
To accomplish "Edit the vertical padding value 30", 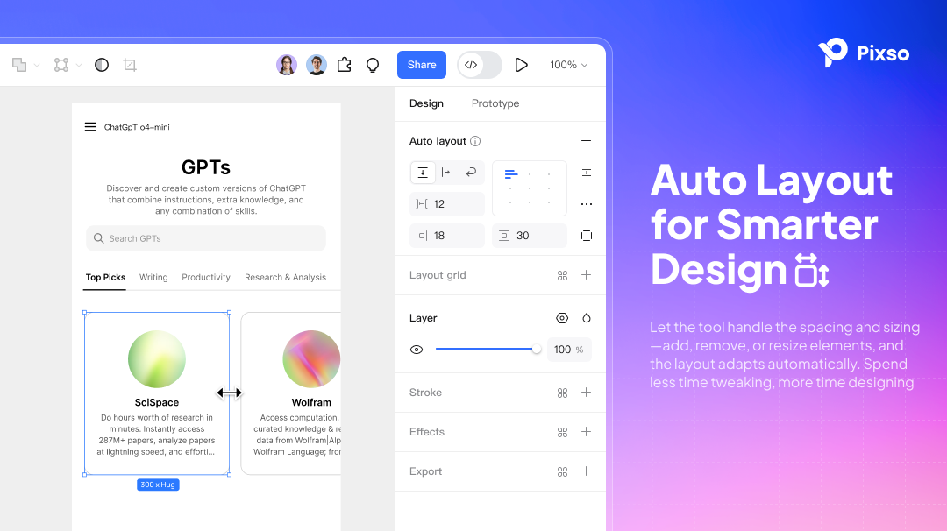I will pyautogui.click(x=530, y=236).
